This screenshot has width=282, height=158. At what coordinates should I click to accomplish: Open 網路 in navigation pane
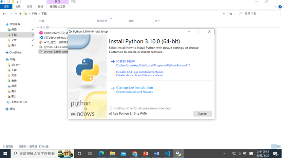12,109
